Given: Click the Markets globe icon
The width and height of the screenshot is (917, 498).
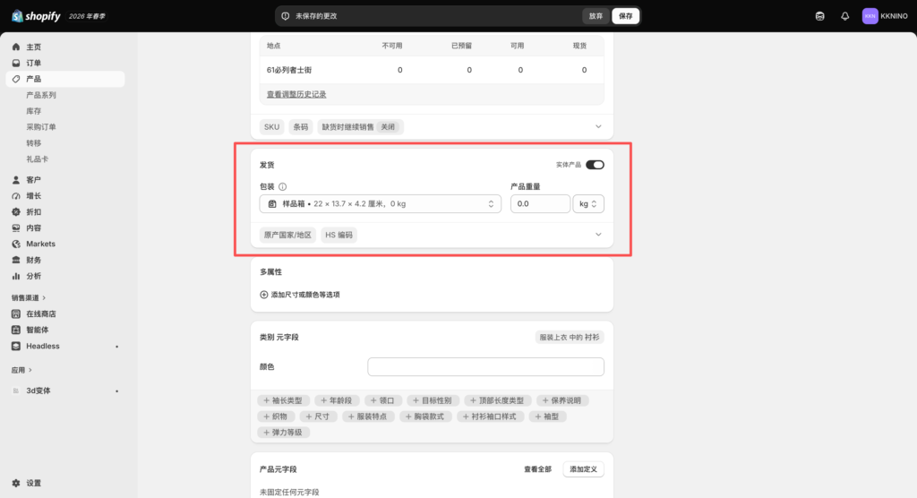Looking at the screenshot, I should 16,244.
